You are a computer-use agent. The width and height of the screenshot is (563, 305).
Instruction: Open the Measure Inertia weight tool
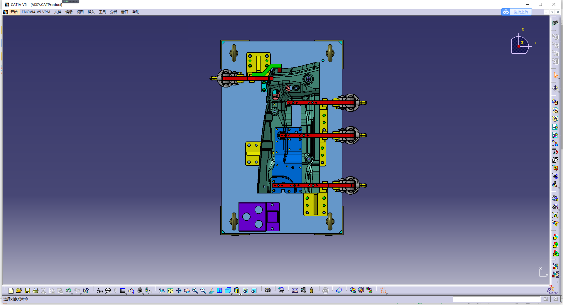[x=311, y=291]
